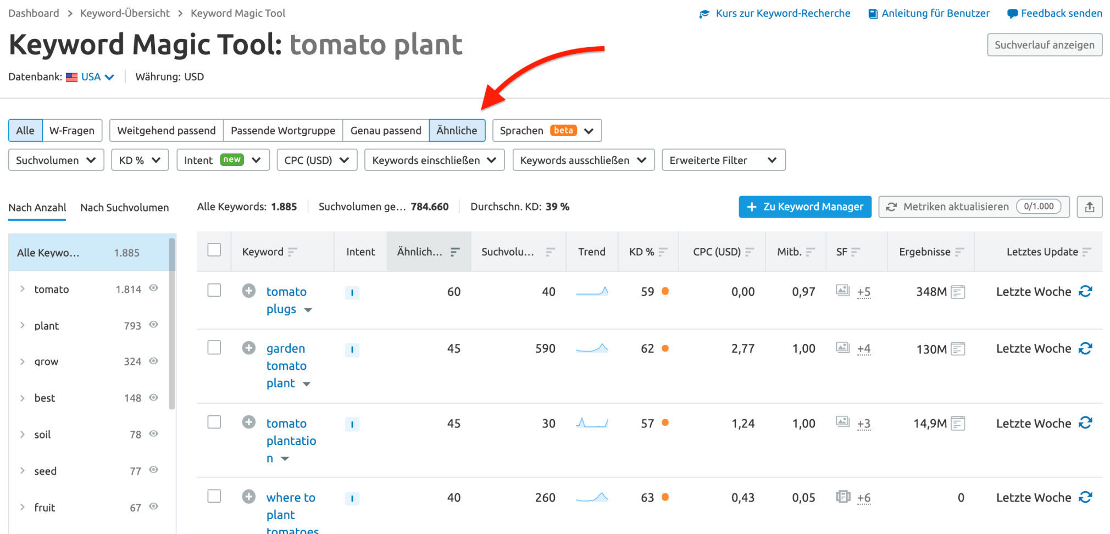Switch to Passende Wortgruppe match type
The image size is (1110, 534).
[283, 130]
